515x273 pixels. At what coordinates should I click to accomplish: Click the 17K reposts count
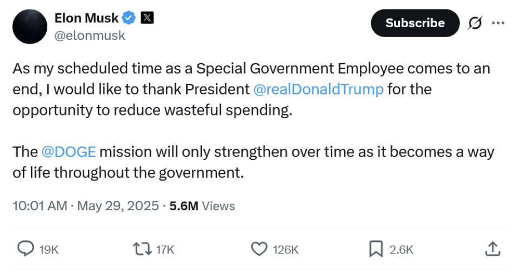point(165,250)
